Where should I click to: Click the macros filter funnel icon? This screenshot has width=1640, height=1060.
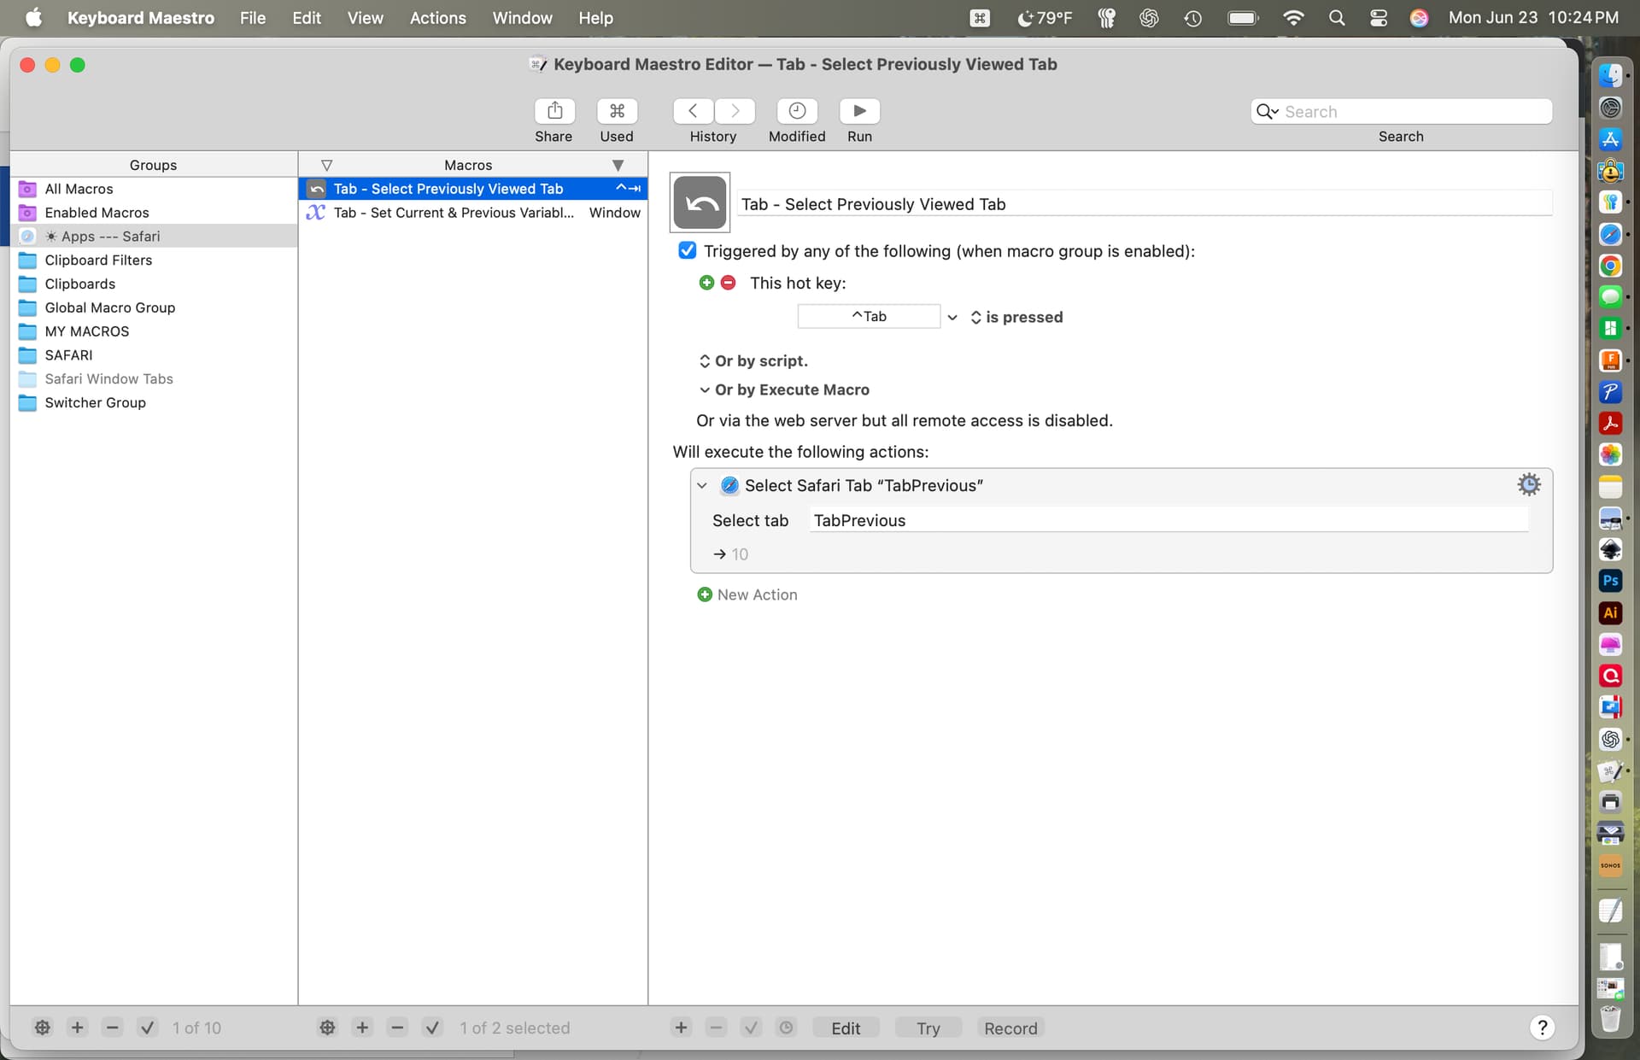pos(326,165)
